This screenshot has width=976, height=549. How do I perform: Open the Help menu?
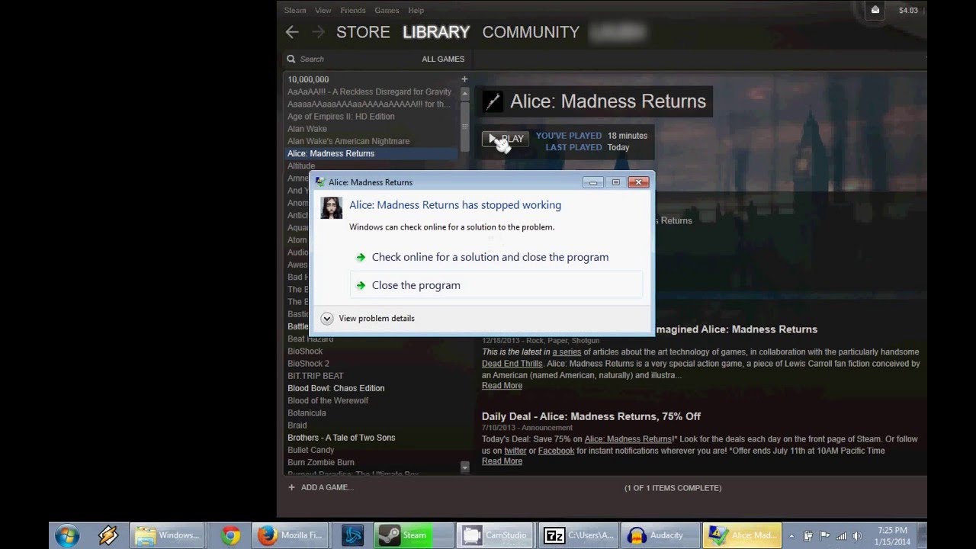click(x=416, y=10)
